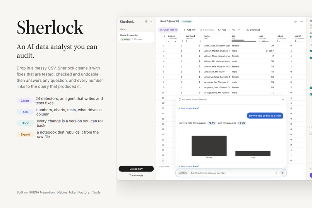Image resolution: width=312 pixels, height=208 pixels.
Task: Download the dataset
Action: (x=253, y=30)
